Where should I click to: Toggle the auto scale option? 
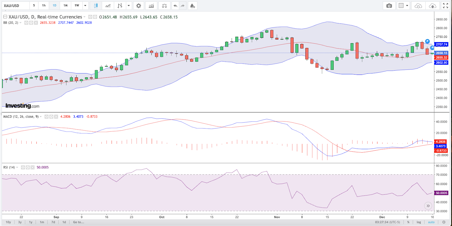[431, 222]
